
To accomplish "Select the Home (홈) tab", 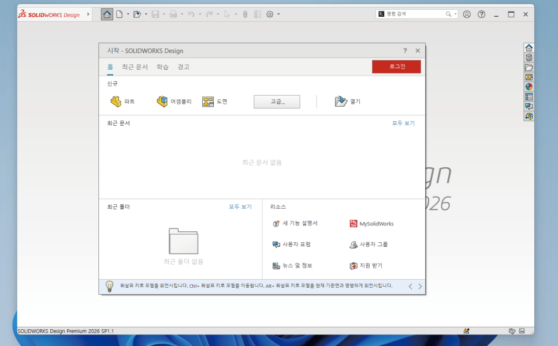I will tap(110, 67).
